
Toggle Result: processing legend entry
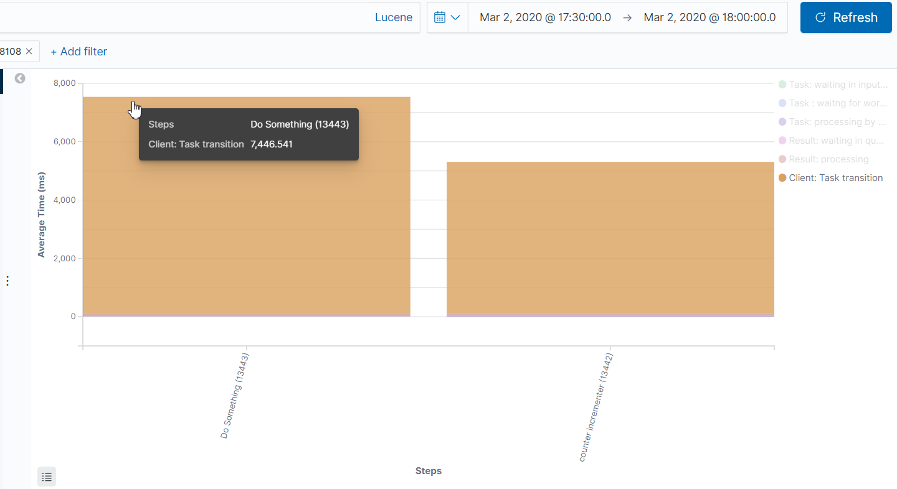coord(824,159)
